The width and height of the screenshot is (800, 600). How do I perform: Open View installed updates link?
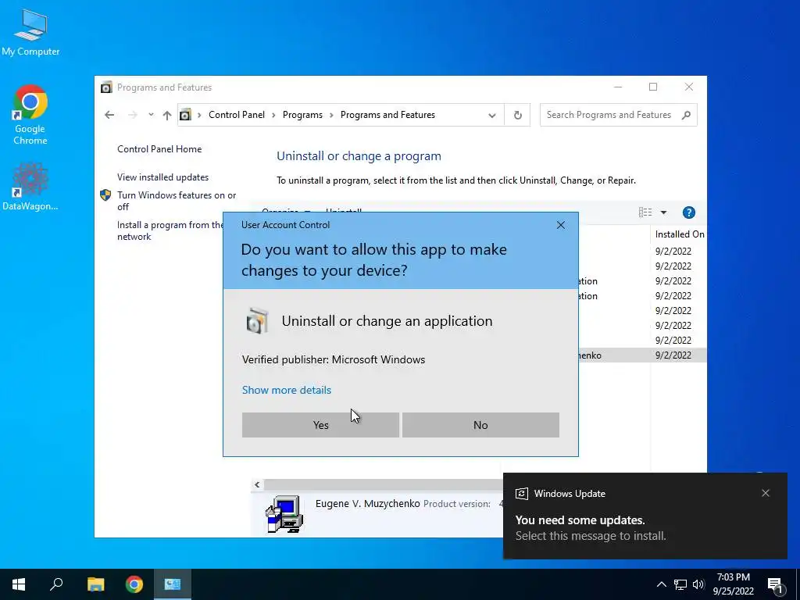coord(162,177)
